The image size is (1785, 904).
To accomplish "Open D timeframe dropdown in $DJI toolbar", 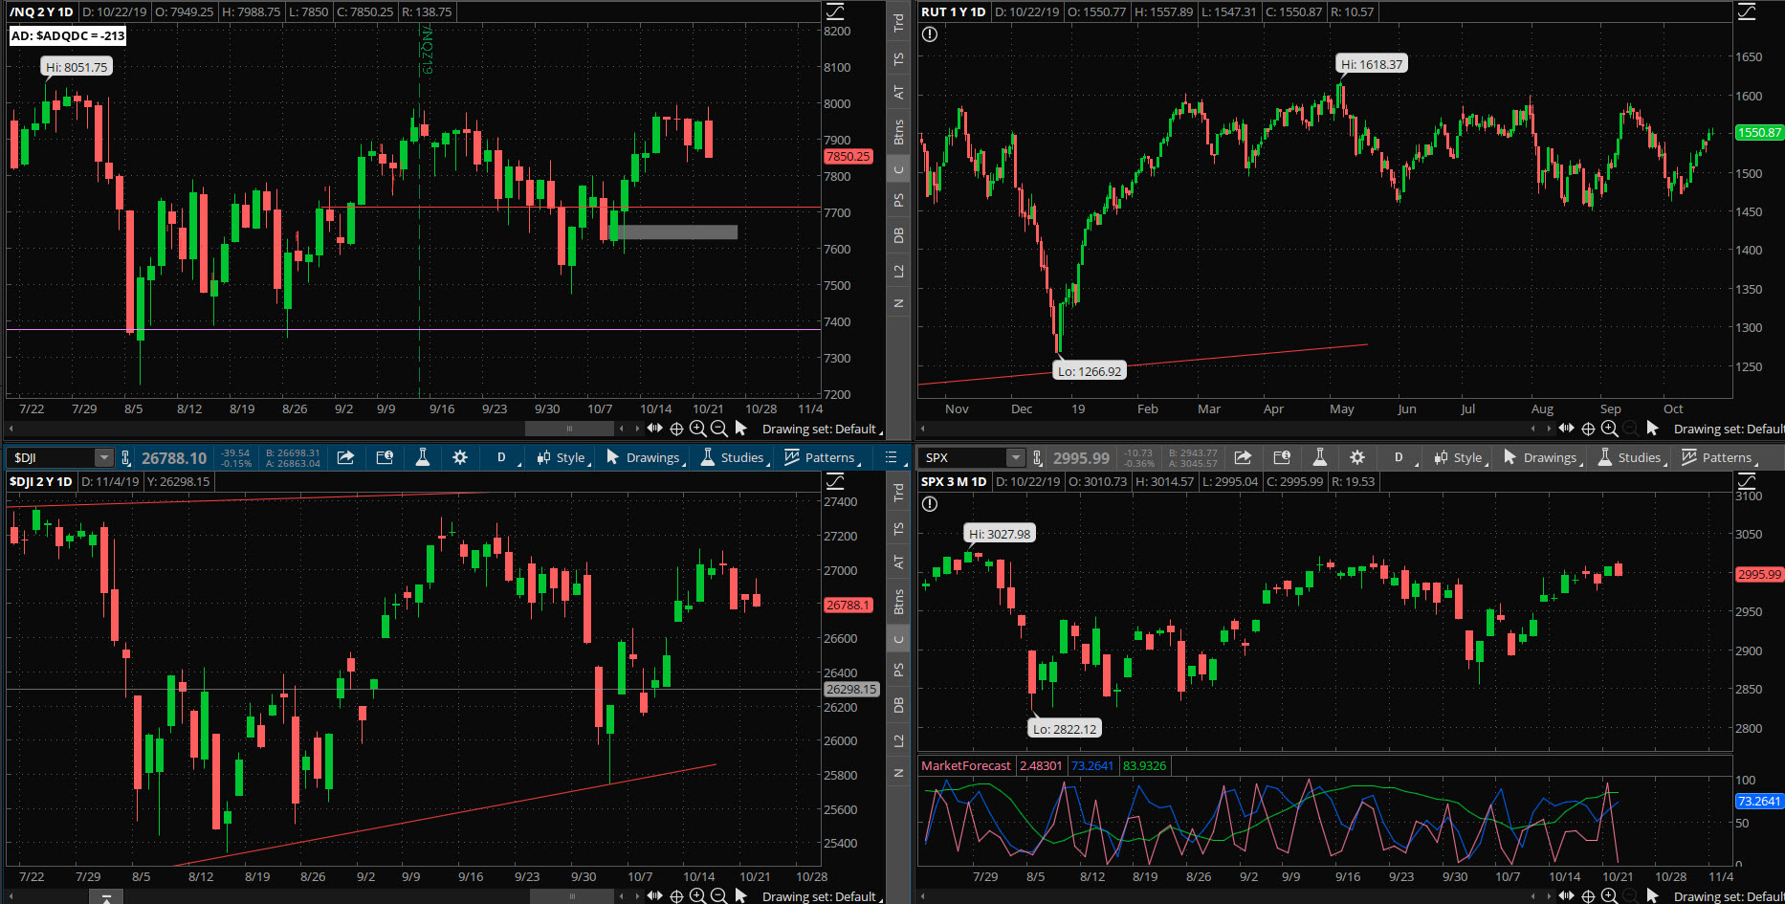I will coord(502,457).
